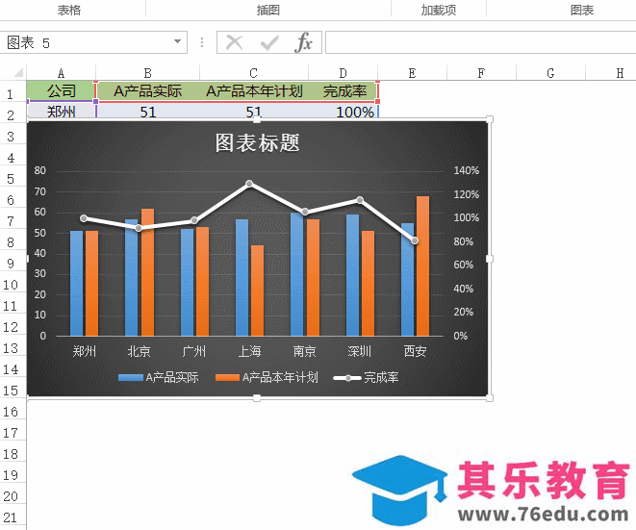This screenshot has width=636, height=530.
Task: Click the chart's bottom-center resize handle
Action: point(257,398)
